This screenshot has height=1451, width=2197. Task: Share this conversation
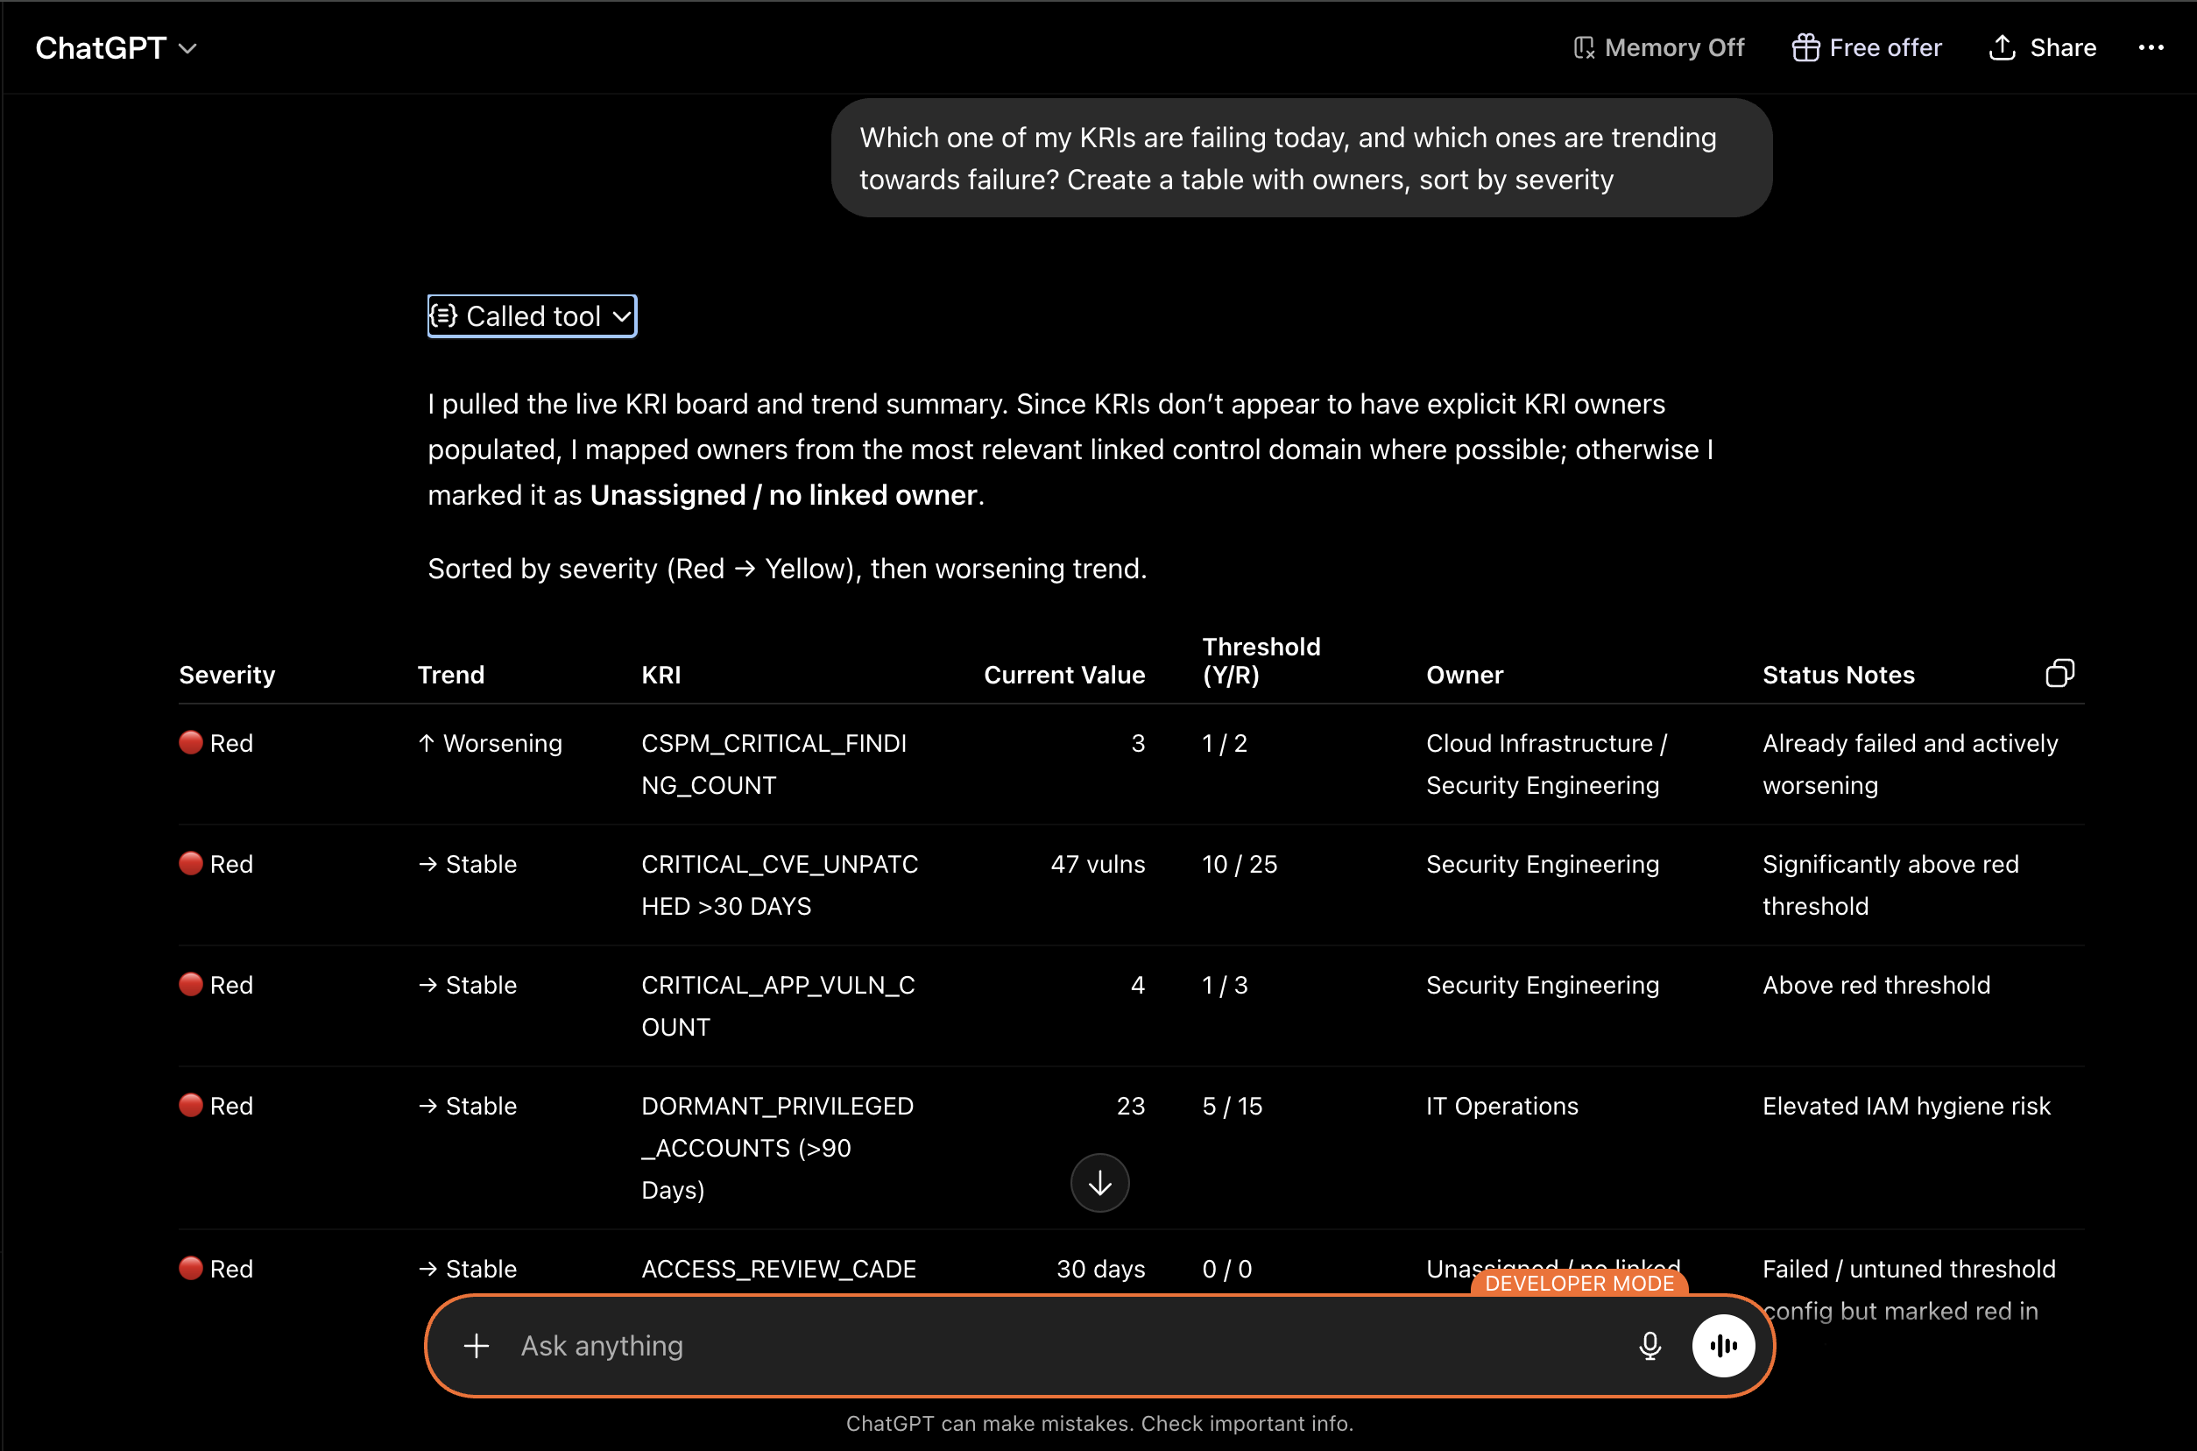[2043, 48]
